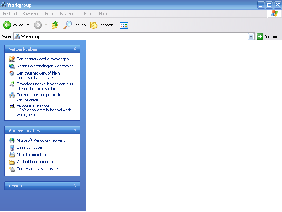Expand the Details panel chevron
The image size is (282, 212).
(x=75, y=186)
